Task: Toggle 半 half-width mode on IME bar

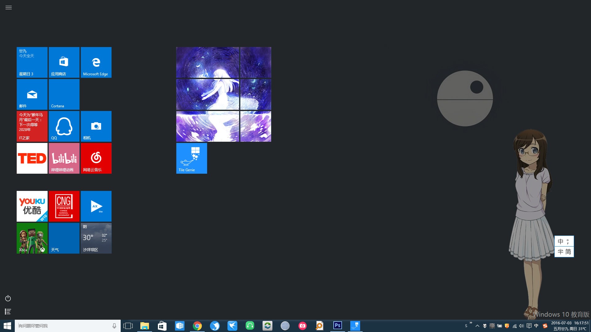Action: coord(561,252)
